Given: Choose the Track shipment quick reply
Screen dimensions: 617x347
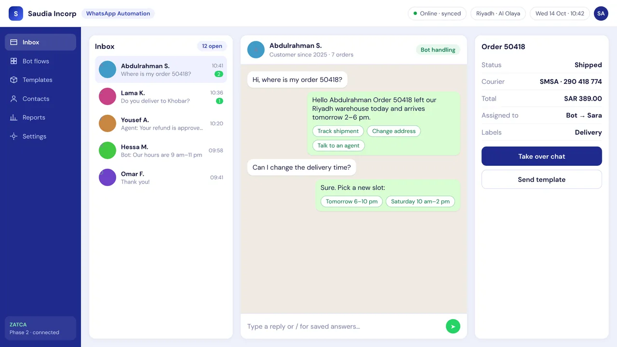Looking at the screenshot, I should [x=338, y=131].
